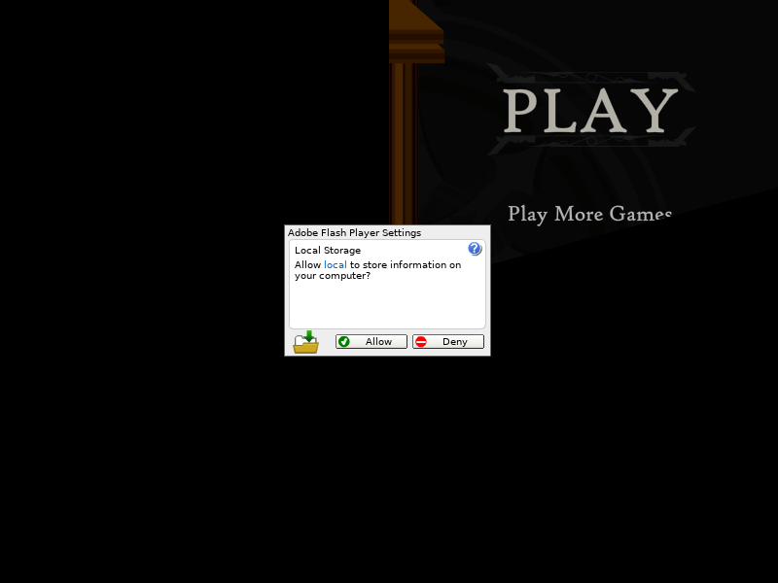The width and height of the screenshot is (778, 583).
Task: Click the 'Local Storage' heading text
Action: click(x=328, y=251)
